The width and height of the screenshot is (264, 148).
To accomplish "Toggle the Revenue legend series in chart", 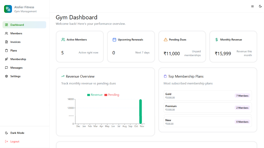I will tap(95, 95).
